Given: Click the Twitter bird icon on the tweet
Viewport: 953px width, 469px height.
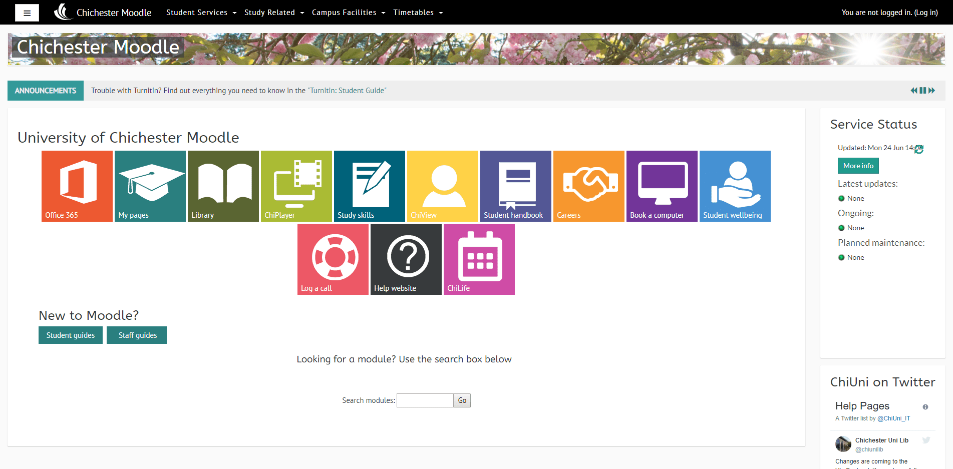Looking at the screenshot, I should [x=926, y=440].
